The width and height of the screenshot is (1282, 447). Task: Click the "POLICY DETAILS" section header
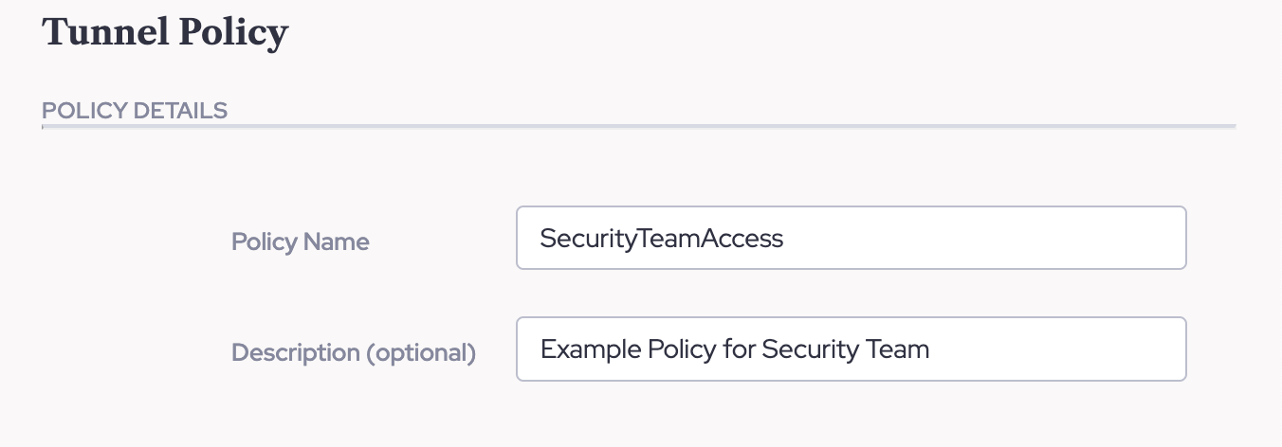click(135, 111)
